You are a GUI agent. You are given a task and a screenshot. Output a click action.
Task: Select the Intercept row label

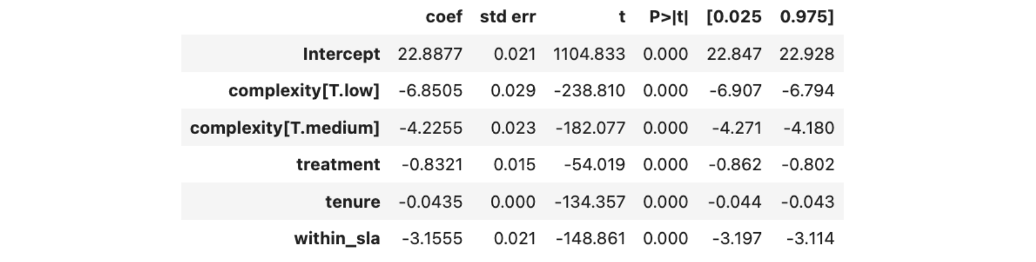pos(341,54)
